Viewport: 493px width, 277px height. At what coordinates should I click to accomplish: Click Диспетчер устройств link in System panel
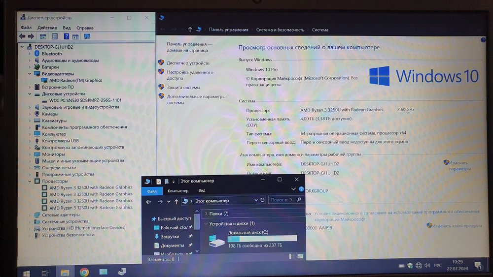pos(188,63)
